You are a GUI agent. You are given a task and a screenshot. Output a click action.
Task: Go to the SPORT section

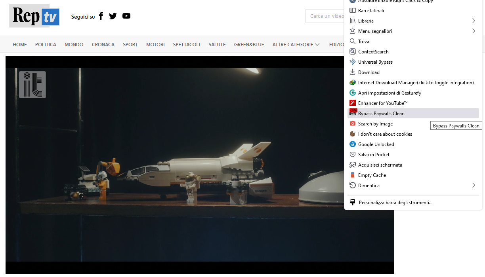tap(130, 45)
